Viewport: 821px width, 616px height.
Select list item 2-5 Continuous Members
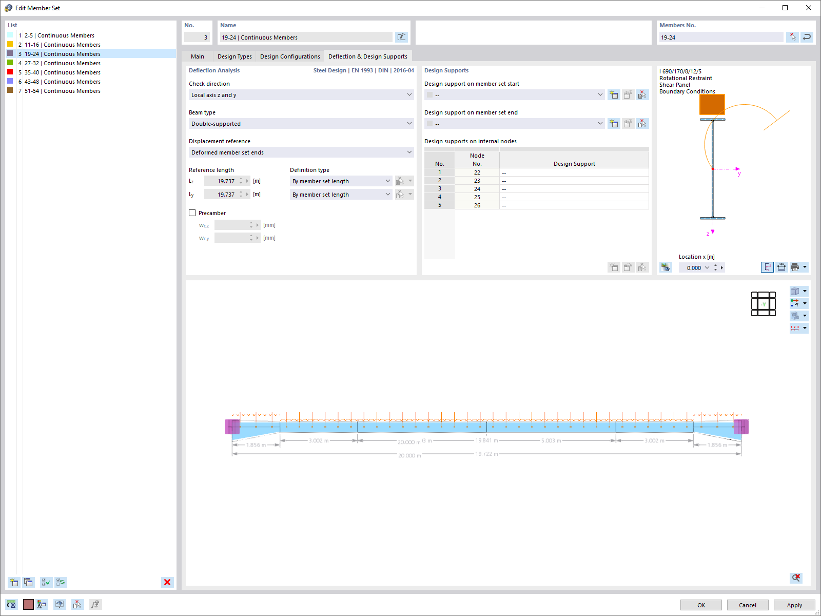click(91, 35)
